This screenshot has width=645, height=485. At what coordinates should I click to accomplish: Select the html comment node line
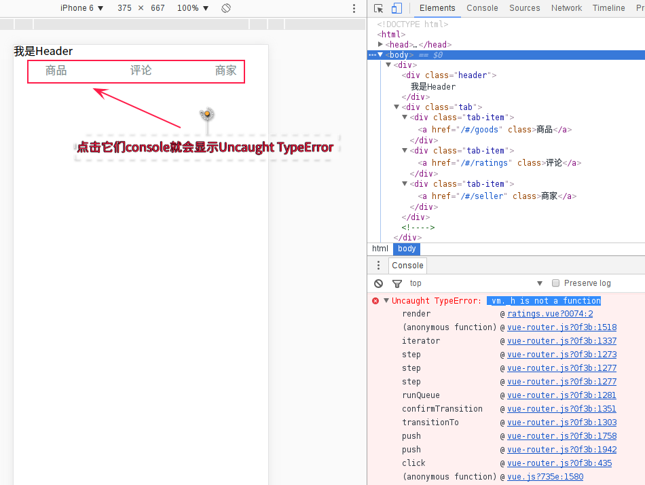[x=418, y=228]
